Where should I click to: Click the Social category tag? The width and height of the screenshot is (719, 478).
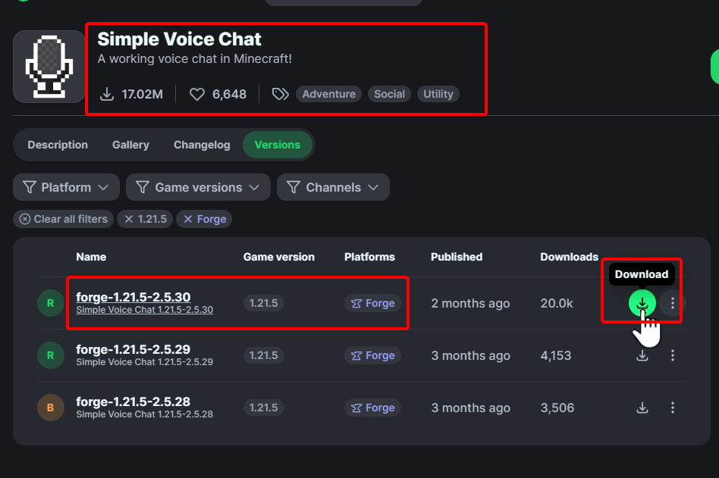point(389,95)
